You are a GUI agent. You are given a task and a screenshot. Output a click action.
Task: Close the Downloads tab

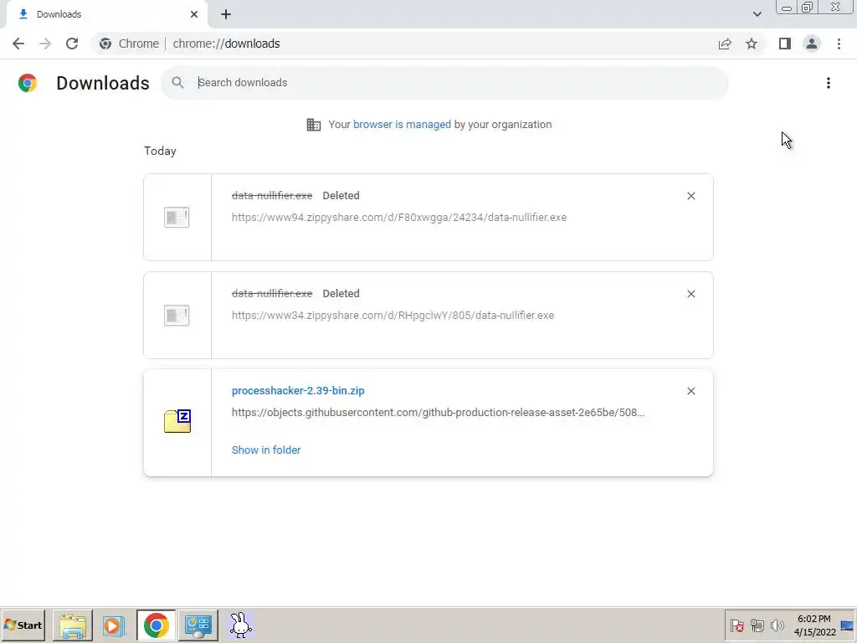[x=194, y=14]
